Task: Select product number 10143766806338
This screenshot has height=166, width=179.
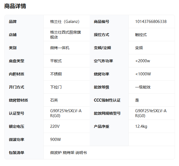Action: [151, 22]
